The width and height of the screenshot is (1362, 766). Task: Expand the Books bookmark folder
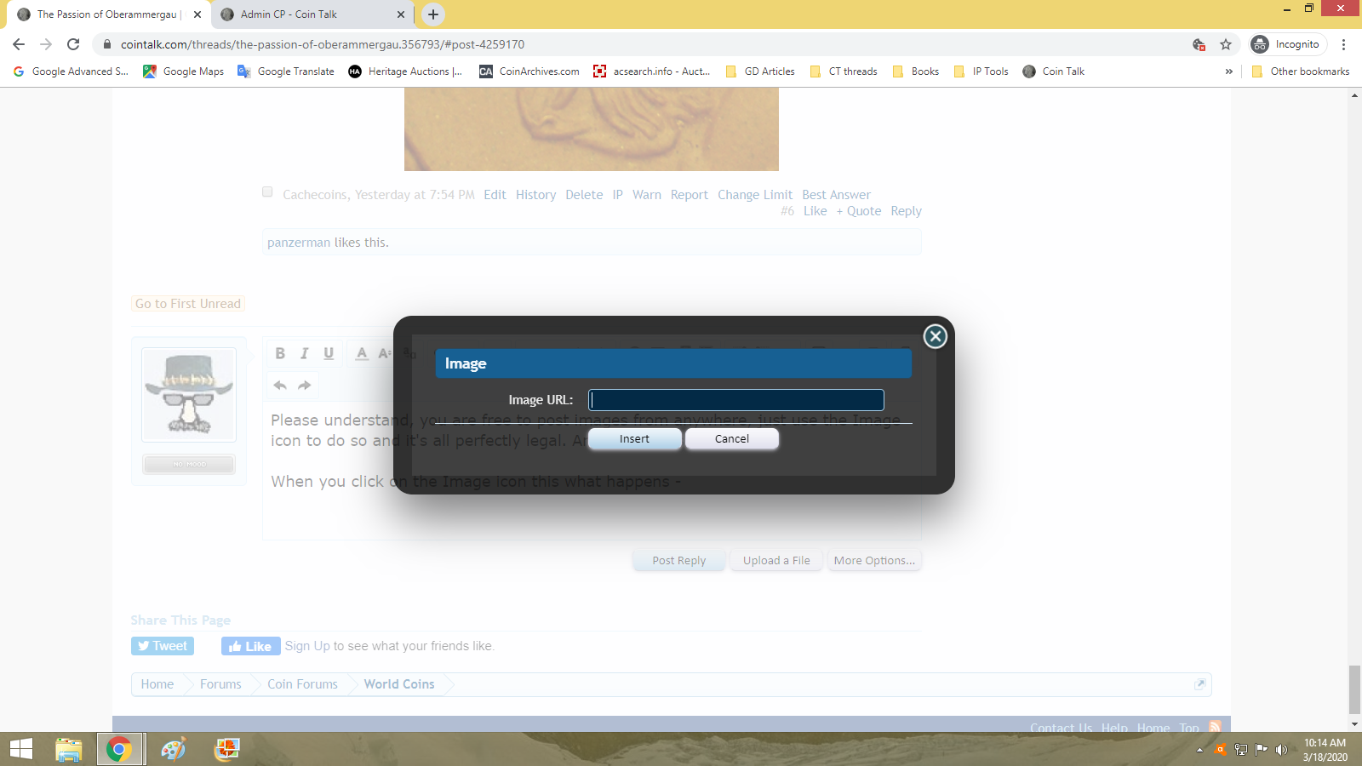916,71
